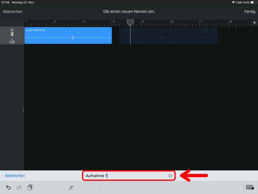This screenshot has height=194, width=258.
Task: Tap Abbrechen in the top bar
Action: pos(13,12)
